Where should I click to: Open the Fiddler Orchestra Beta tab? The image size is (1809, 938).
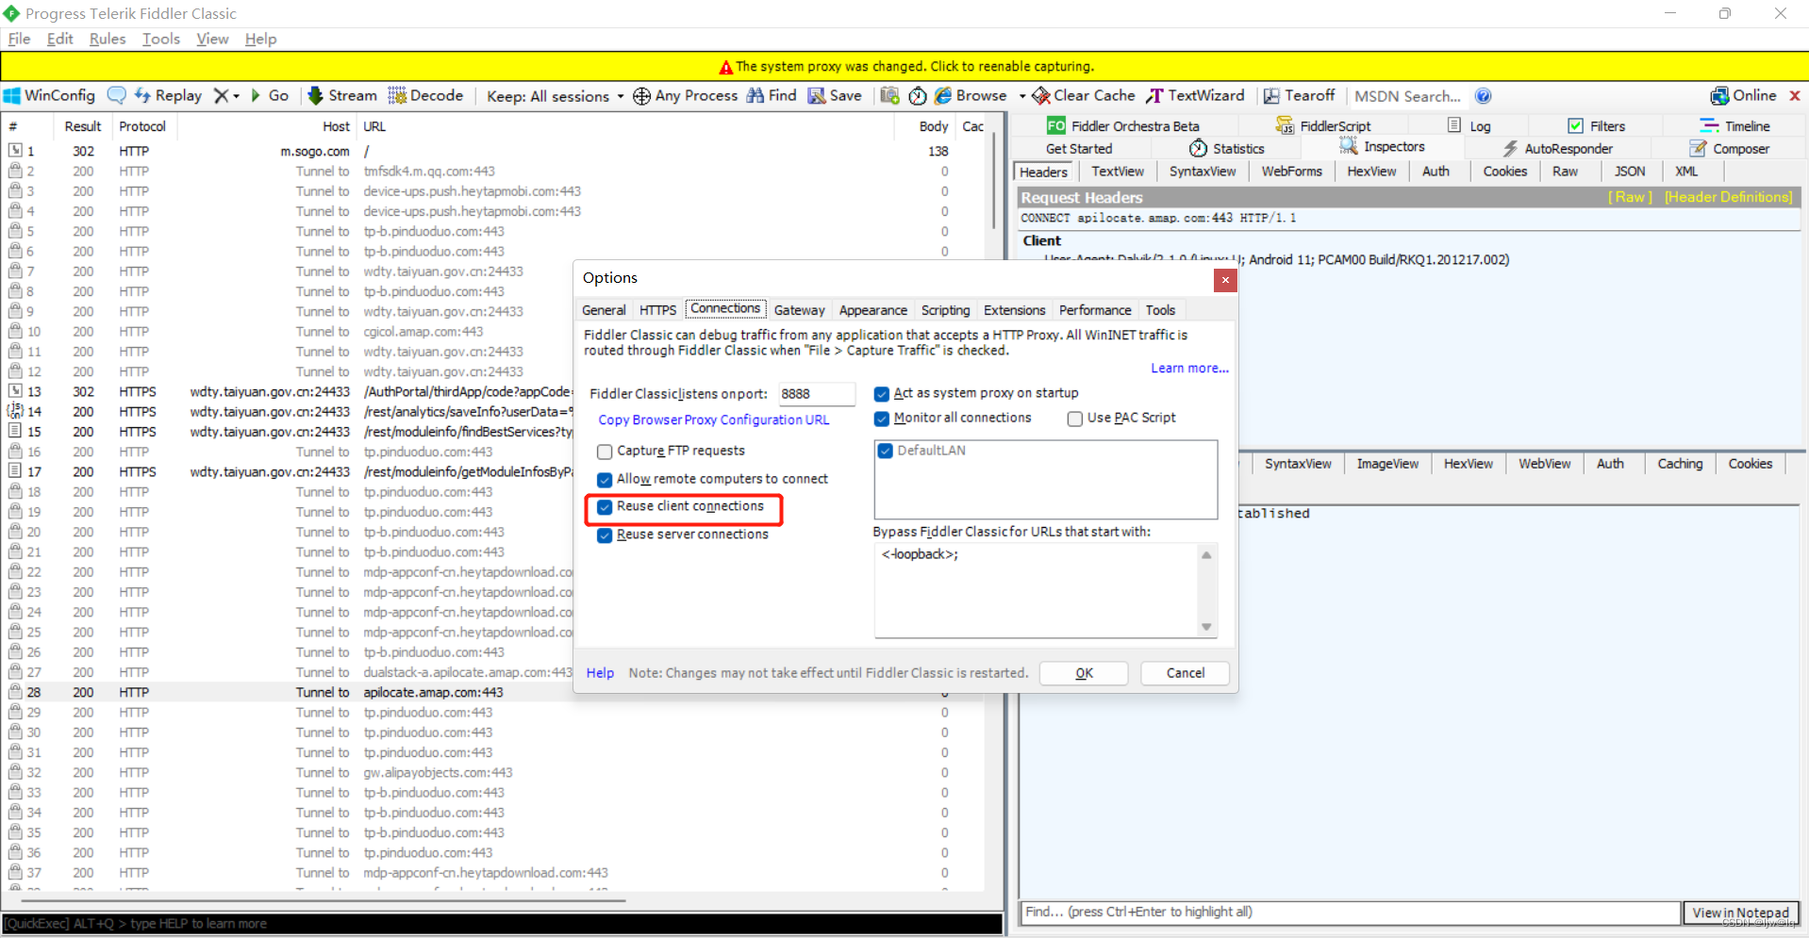pyautogui.click(x=1123, y=125)
